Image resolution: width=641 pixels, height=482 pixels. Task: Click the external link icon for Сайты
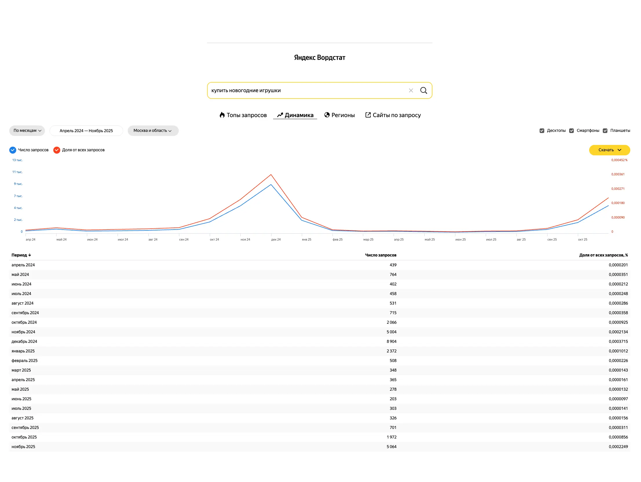point(368,115)
